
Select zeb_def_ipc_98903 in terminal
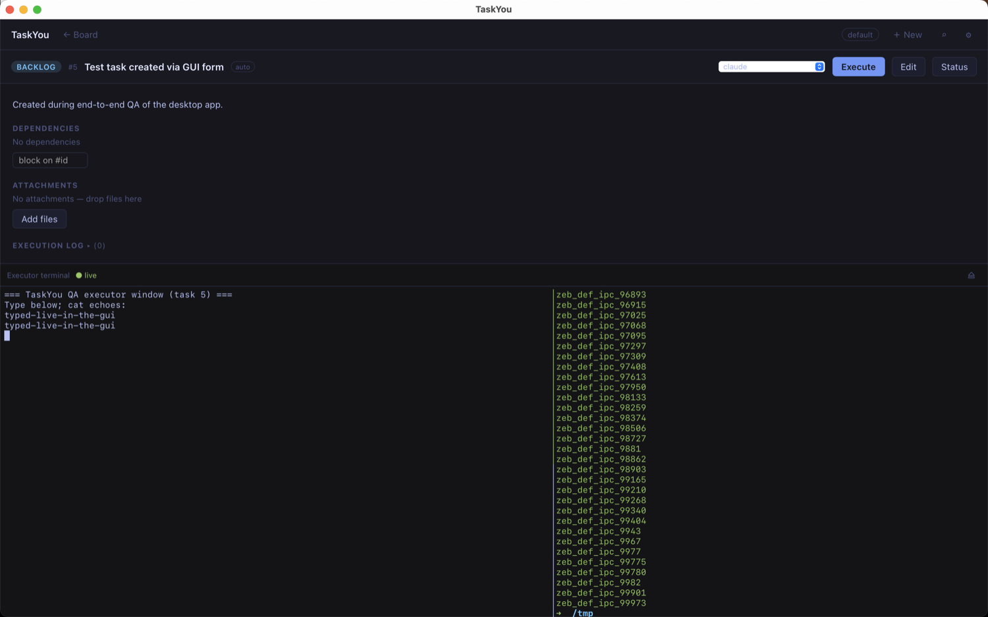[x=601, y=469]
